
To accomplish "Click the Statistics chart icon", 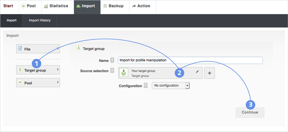I will point(46,6).
